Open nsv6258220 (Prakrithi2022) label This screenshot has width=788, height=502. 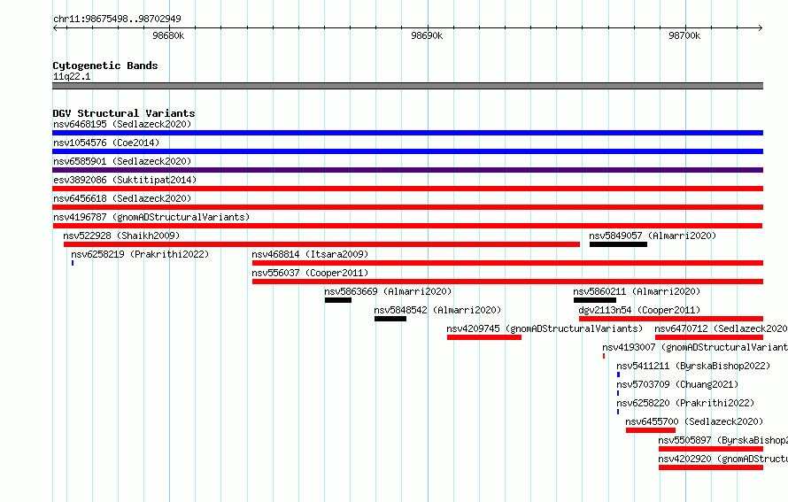pos(685,403)
